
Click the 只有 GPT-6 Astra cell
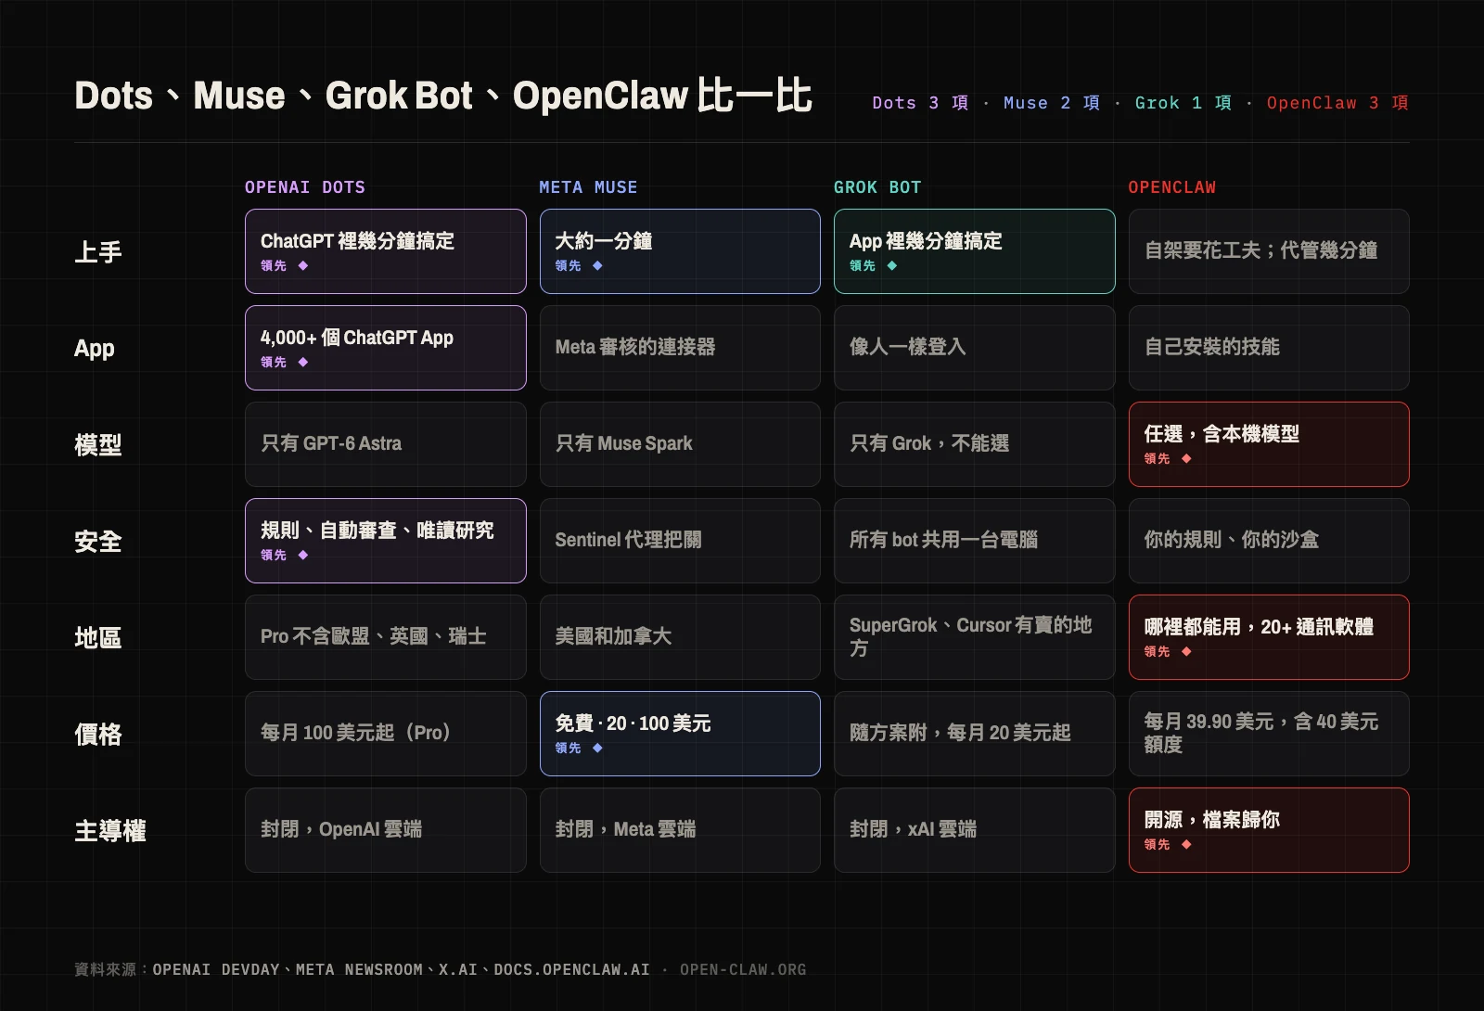point(386,444)
